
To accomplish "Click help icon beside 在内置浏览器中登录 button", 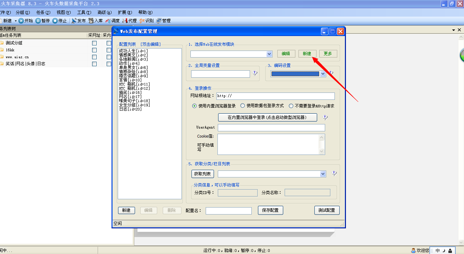I will (325, 117).
